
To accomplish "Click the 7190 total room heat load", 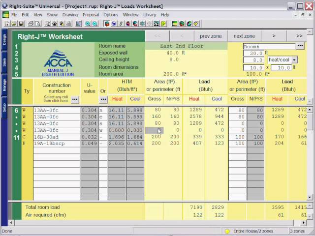I will [196, 207].
